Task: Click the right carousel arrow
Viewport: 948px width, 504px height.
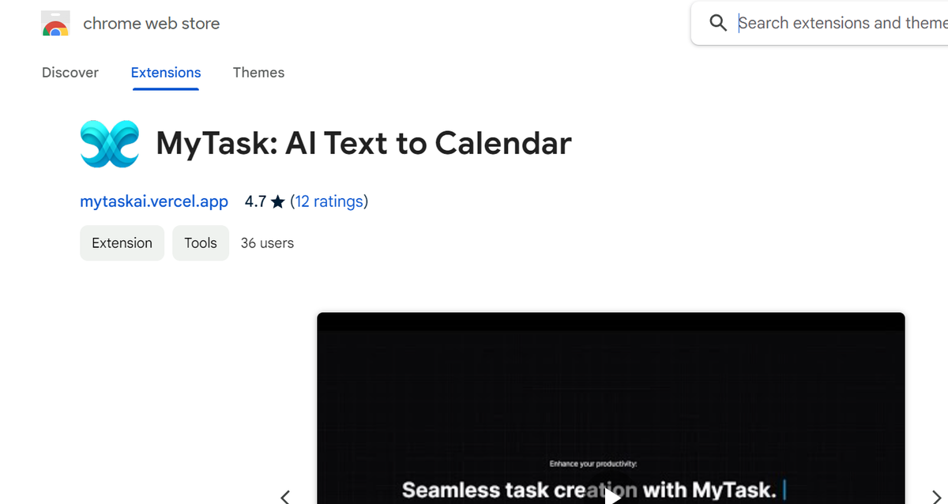Action: click(937, 497)
